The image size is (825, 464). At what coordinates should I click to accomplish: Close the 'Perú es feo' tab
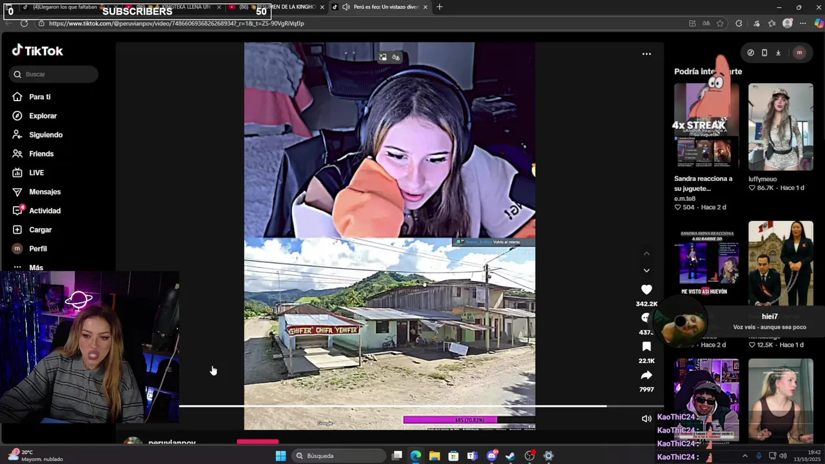(425, 7)
